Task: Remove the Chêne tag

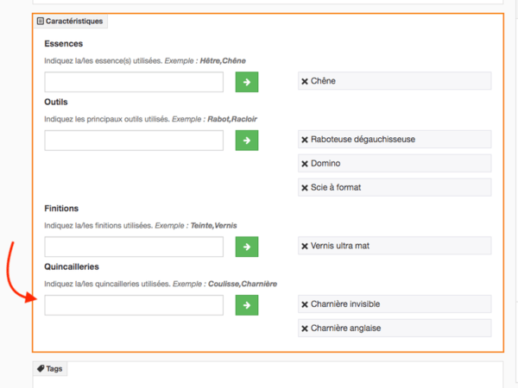Action: pyautogui.click(x=305, y=81)
